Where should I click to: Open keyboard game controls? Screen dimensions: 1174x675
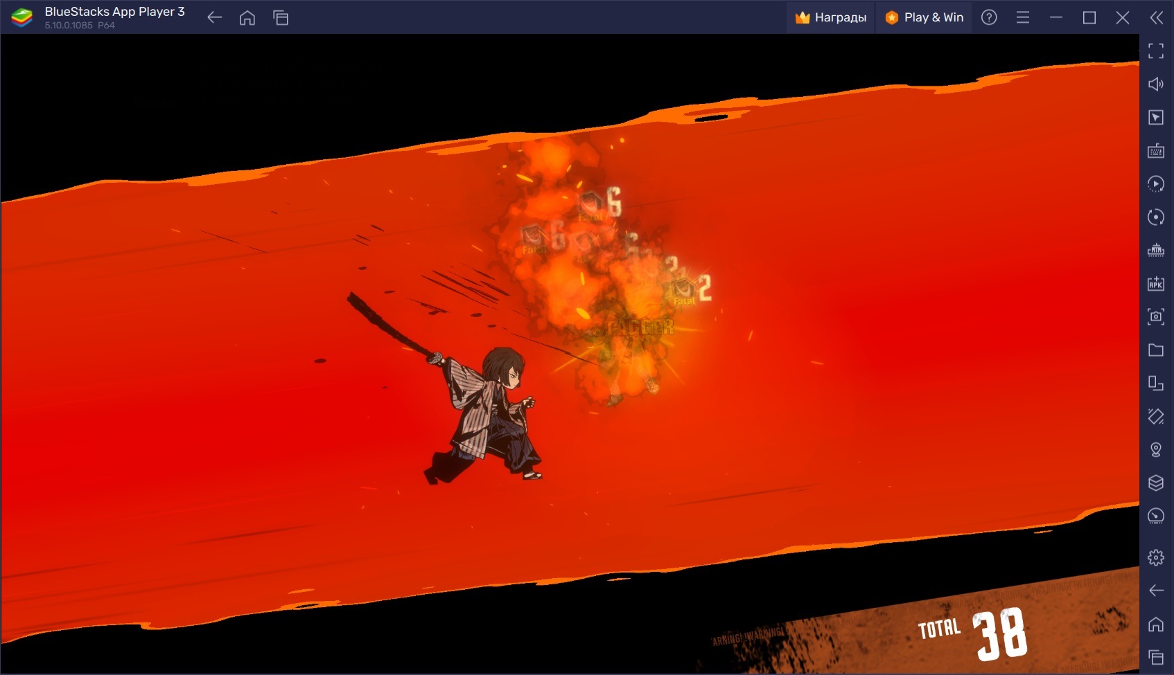[x=1155, y=150]
